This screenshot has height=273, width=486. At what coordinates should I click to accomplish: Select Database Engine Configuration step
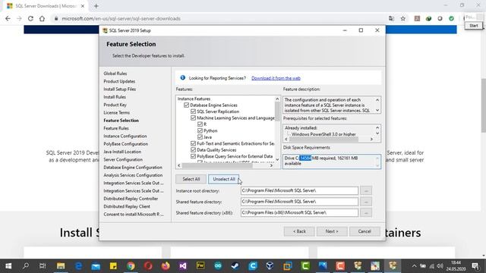[133, 168]
